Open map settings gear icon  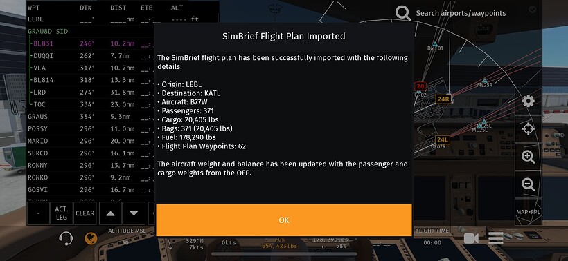tap(528, 101)
